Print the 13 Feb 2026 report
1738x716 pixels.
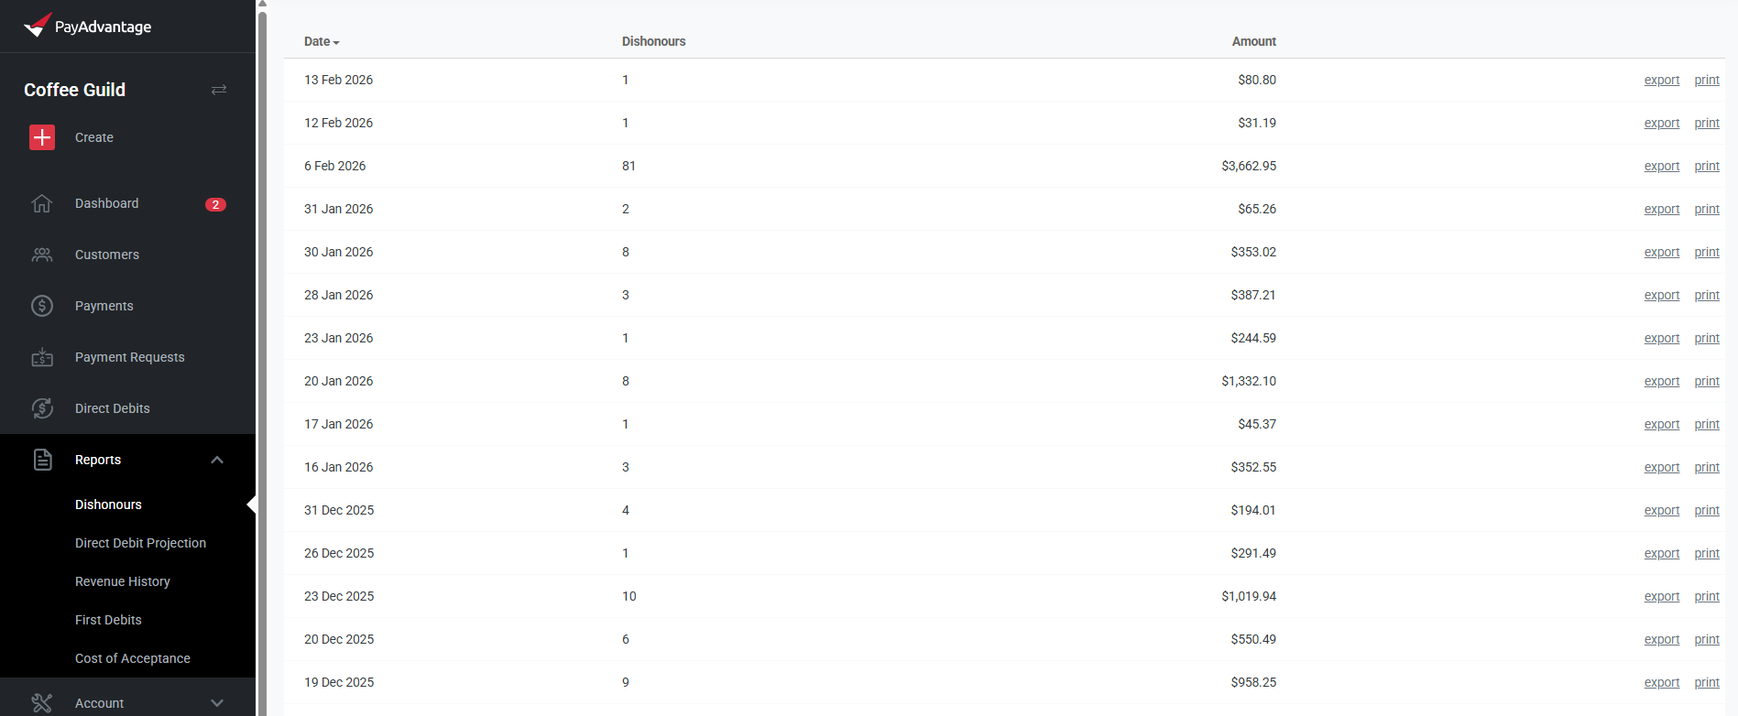[1706, 80]
